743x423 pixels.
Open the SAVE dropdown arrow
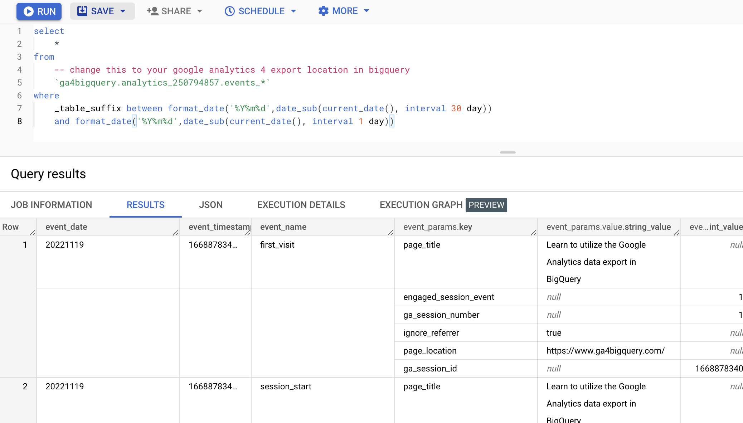click(123, 11)
